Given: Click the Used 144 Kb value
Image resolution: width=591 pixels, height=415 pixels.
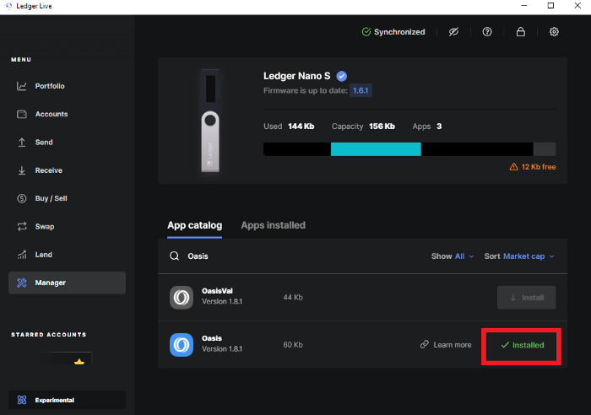Looking at the screenshot, I should tap(301, 127).
